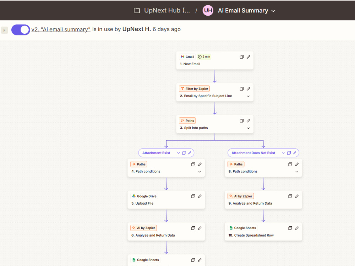Edit the Google Drive Upload File step
This screenshot has height=266, width=355.
pyautogui.click(x=200, y=196)
